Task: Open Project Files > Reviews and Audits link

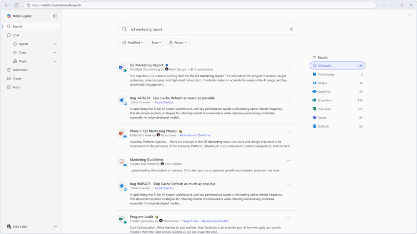Action: click(205, 221)
